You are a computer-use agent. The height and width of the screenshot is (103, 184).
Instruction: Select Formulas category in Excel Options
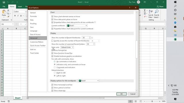click(33, 16)
